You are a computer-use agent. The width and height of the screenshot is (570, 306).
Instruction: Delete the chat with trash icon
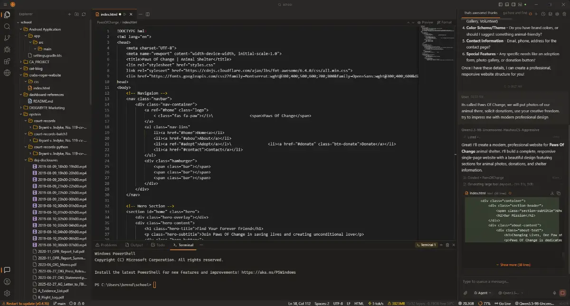pos(563,14)
